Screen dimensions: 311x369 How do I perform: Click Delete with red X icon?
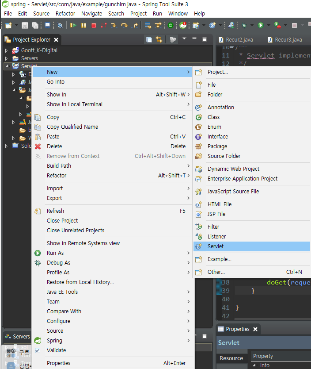click(112, 146)
